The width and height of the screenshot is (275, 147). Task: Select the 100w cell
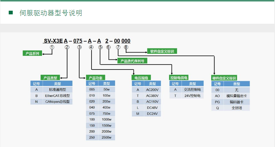106,96
